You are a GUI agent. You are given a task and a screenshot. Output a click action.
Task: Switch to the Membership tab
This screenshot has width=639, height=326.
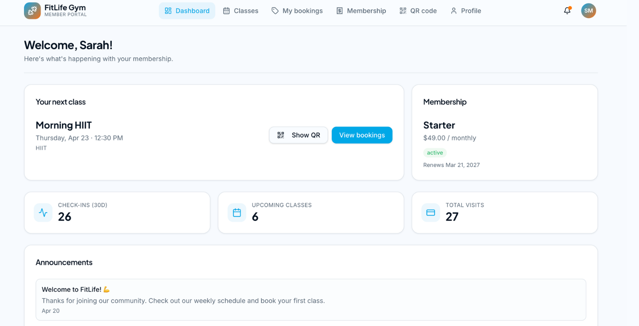(361, 11)
